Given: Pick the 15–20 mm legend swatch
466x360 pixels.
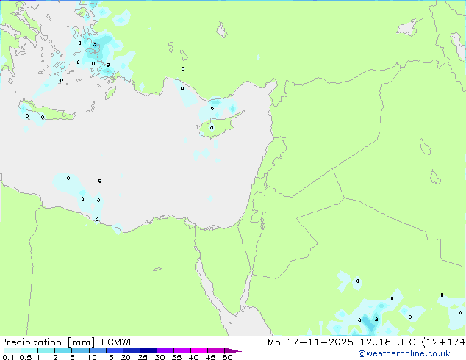Looking at the screenshot, I should tap(115, 350).
